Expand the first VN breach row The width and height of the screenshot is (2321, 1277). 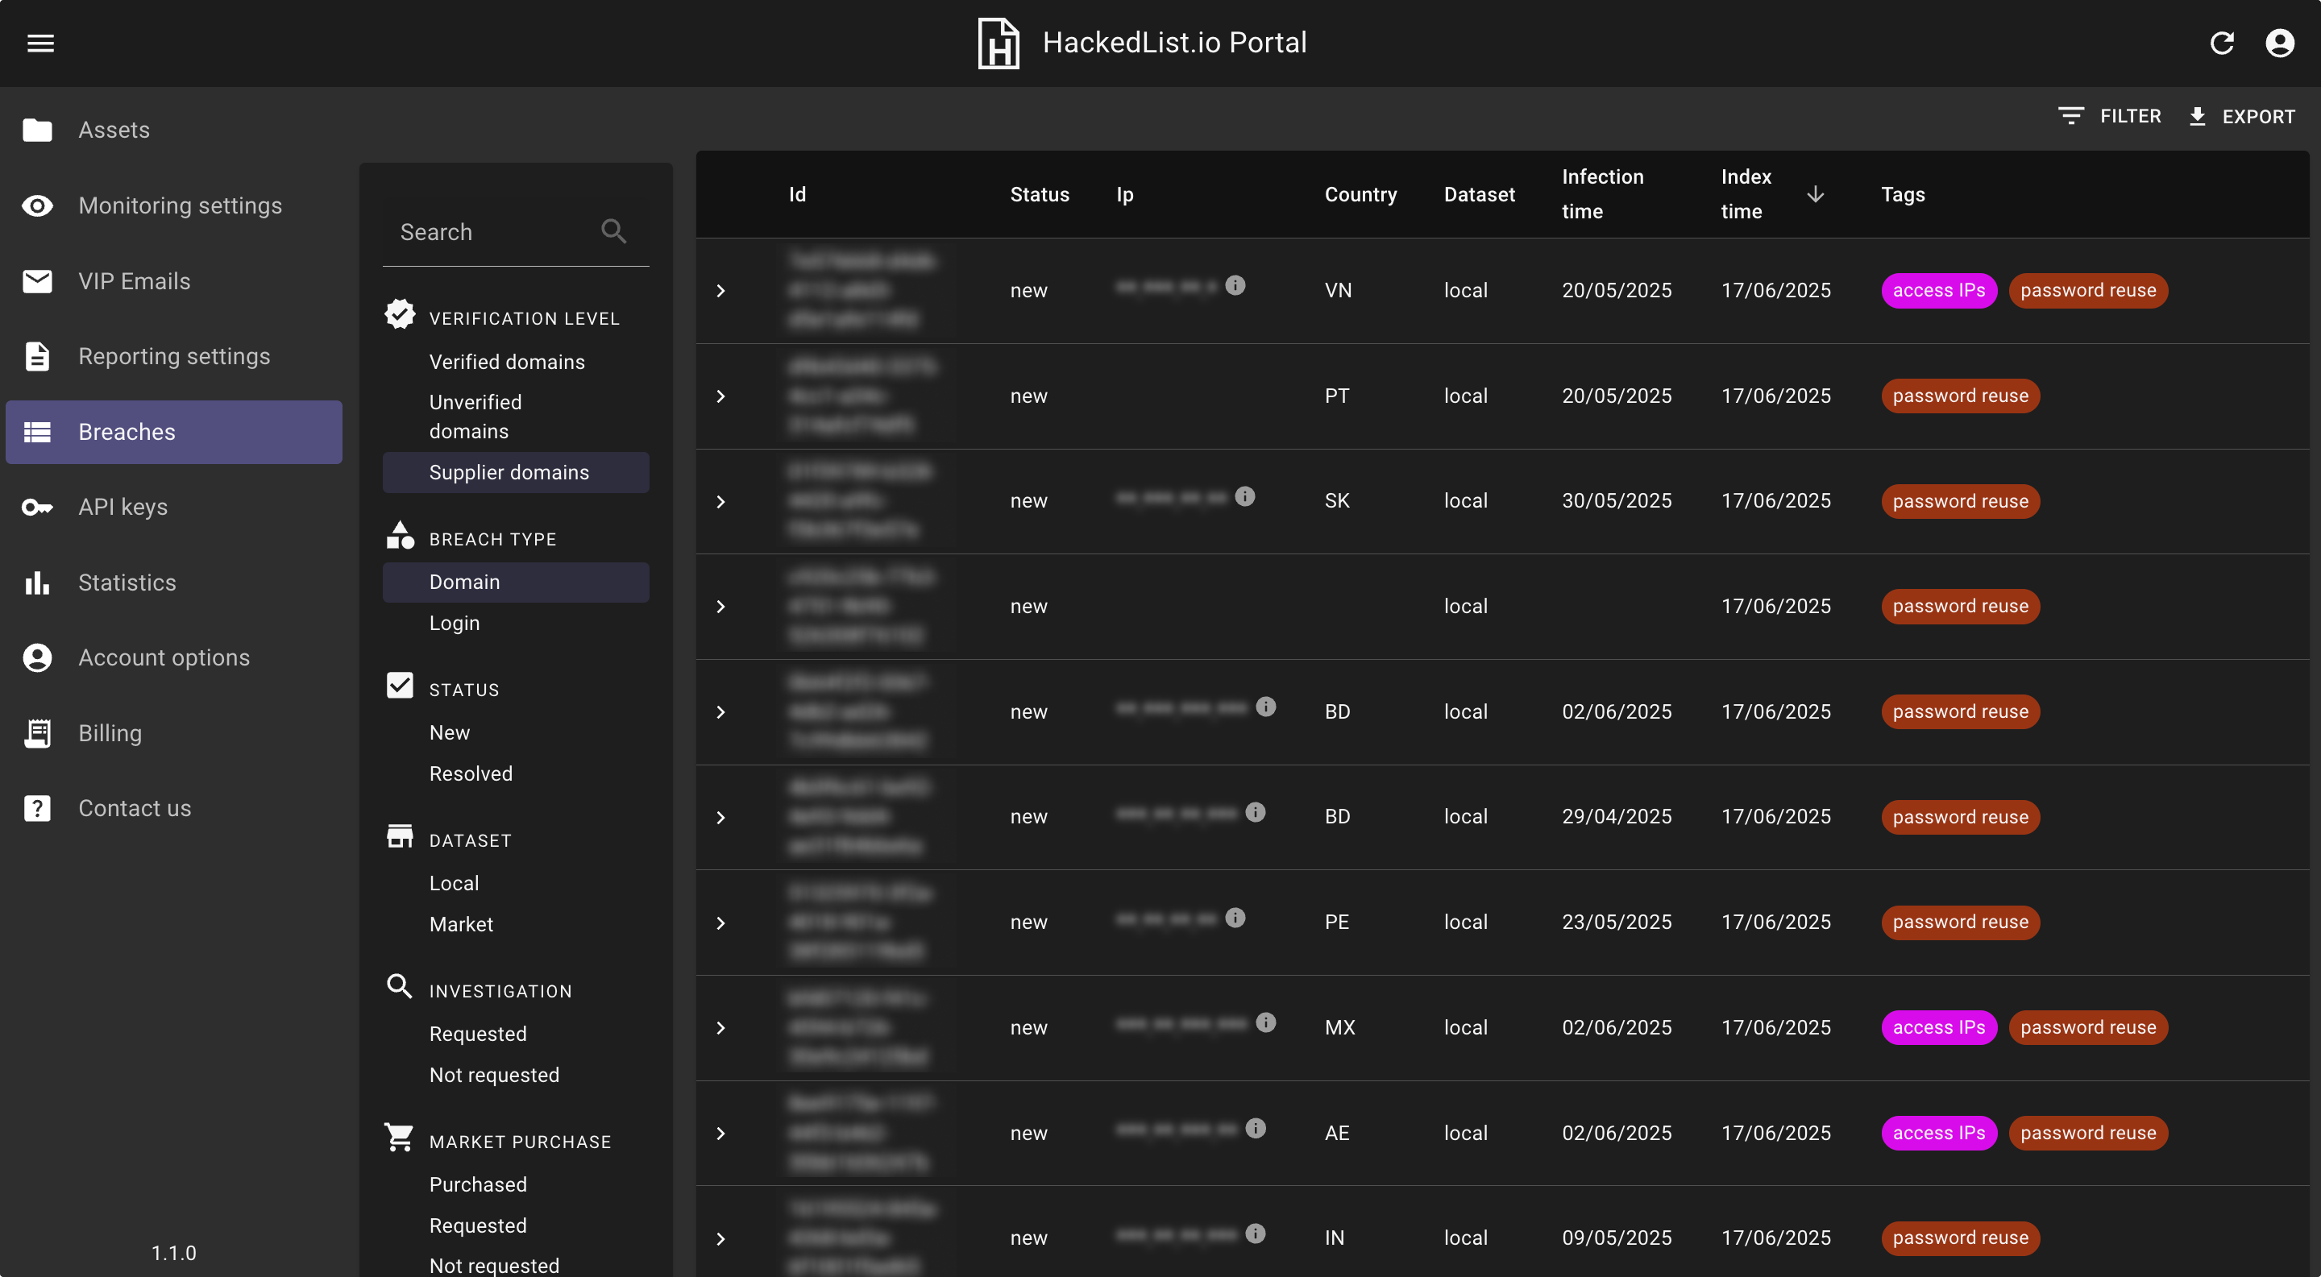click(x=720, y=290)
